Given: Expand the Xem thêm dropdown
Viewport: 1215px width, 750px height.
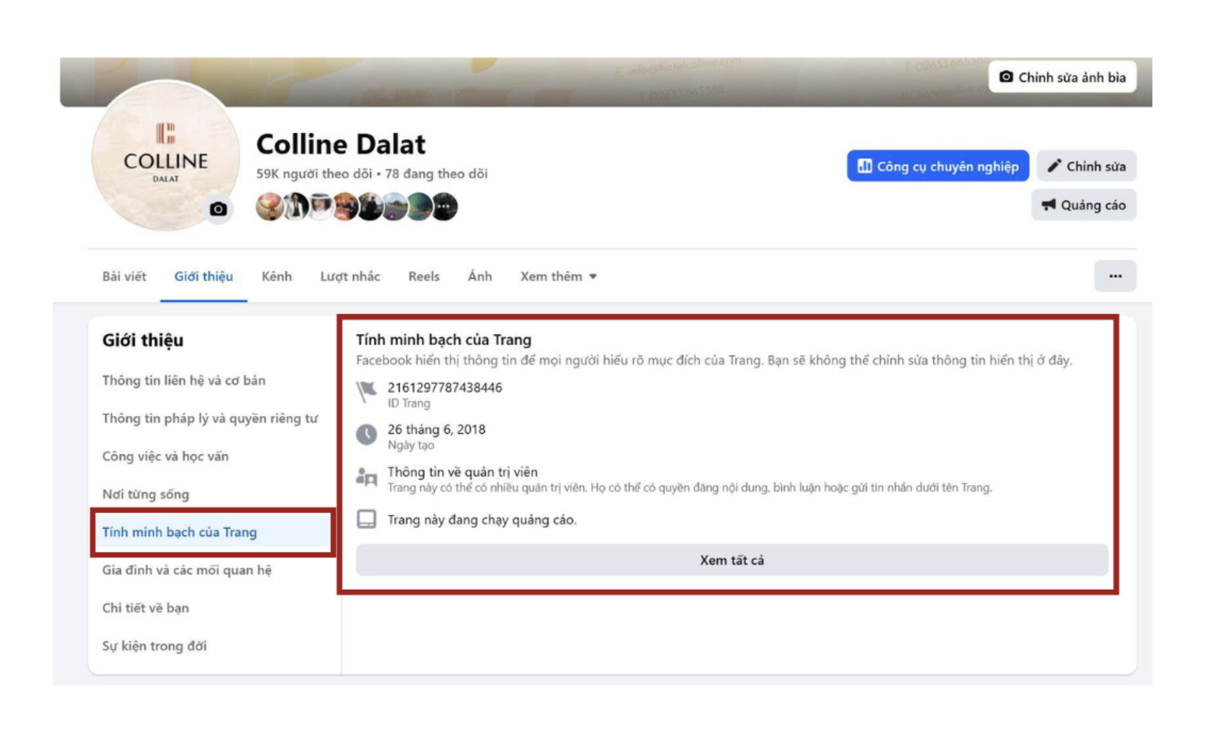Looking at the screenshot, I should point(559,277).
